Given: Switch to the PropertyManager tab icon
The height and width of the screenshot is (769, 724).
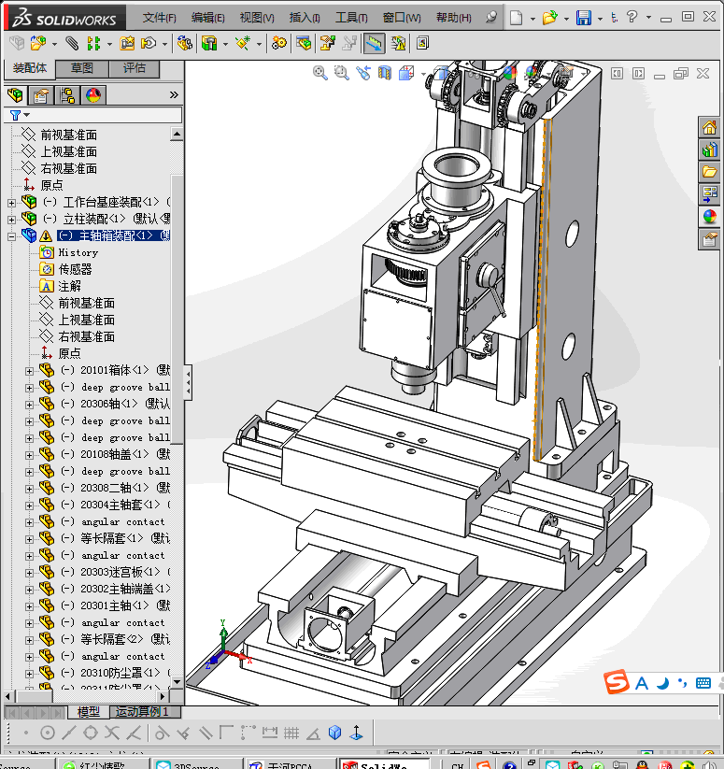Looking at the screenshot, I should point(41,95).
